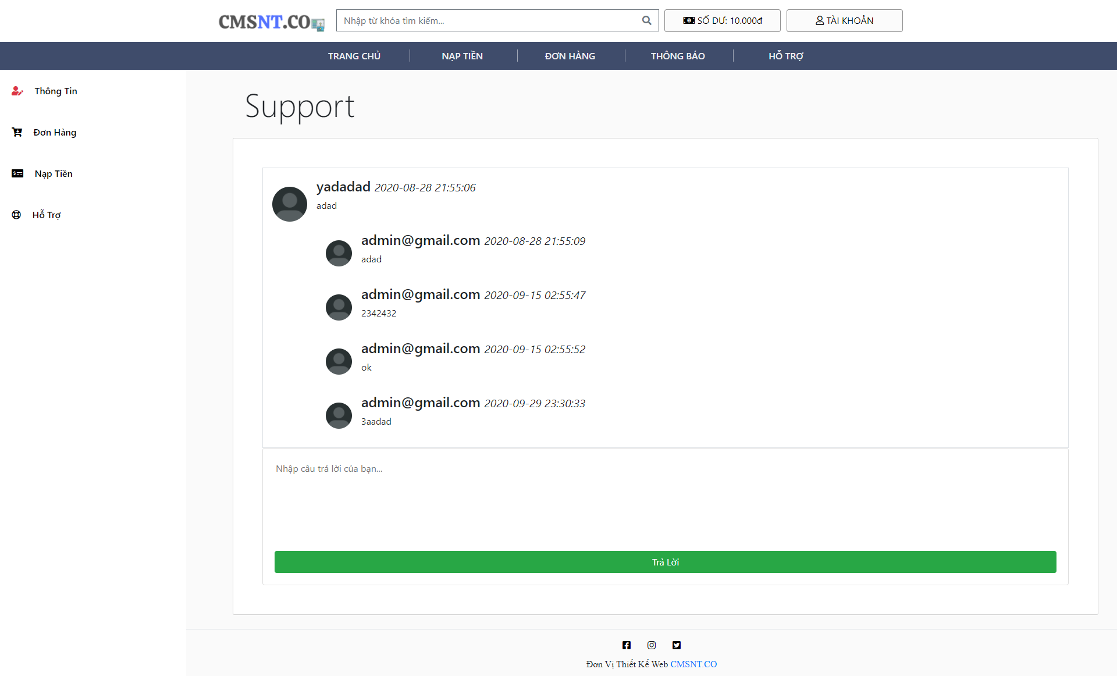Click the Nạp Tiền card icon
Image resolution: width=1117 pixels, height=676 pixels.
point(17,173)
